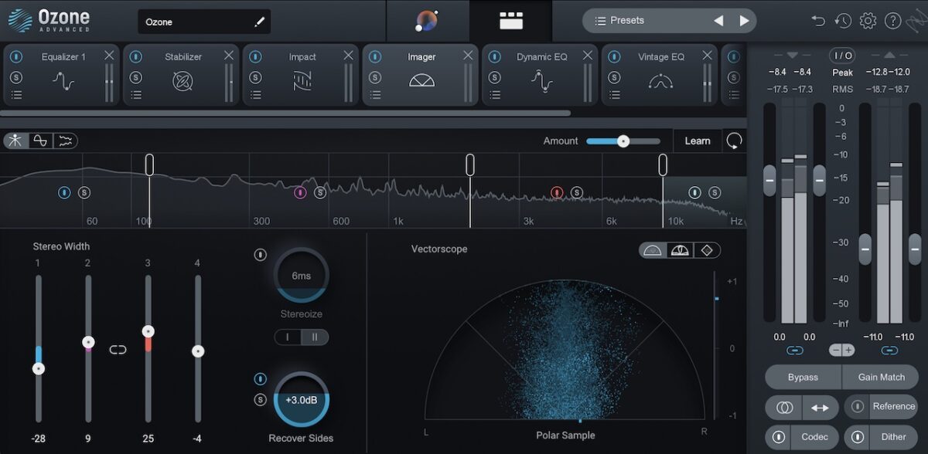The image size is (928, 454).
Task: Remove the Equalizer 1 module with X
Action: coord(109,56)
